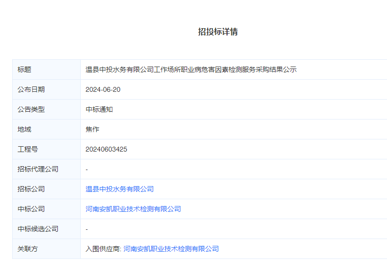
Task: Select the title text 温县中投水务有限公司工作场所职业病危害因素检测服务采购结果公示
Action: 191,69
